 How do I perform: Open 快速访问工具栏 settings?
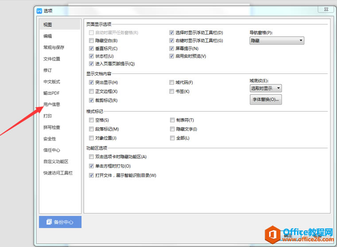point(58,173)
